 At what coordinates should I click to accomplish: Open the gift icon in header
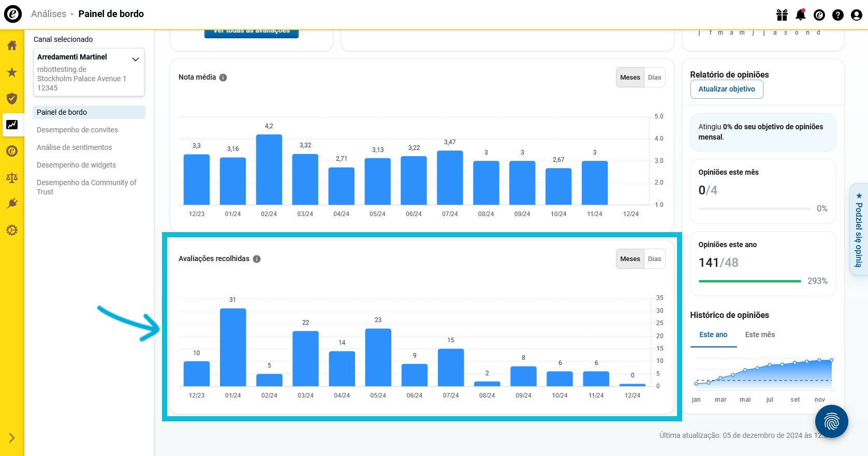click(x=782, y=15)
